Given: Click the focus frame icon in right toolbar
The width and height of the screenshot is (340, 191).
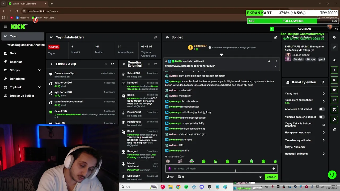Looking at the screenshot, I should coord(334,60).
